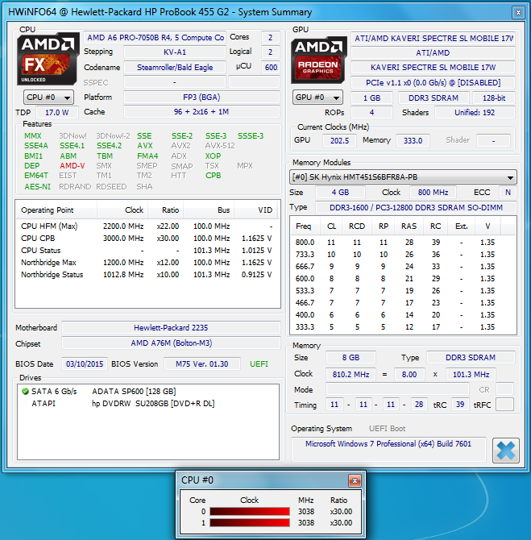Open the GPU #0 selector dropdown
This screenshot has height=540, width=531.
pyautogui.click(x=317, y=98)
